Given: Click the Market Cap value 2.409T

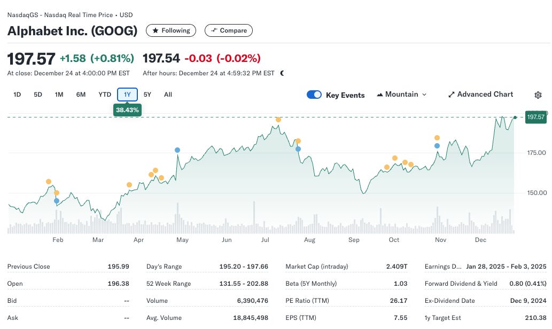Looking at the screenshot, I should pyautogui.click(x=396, y=267).
